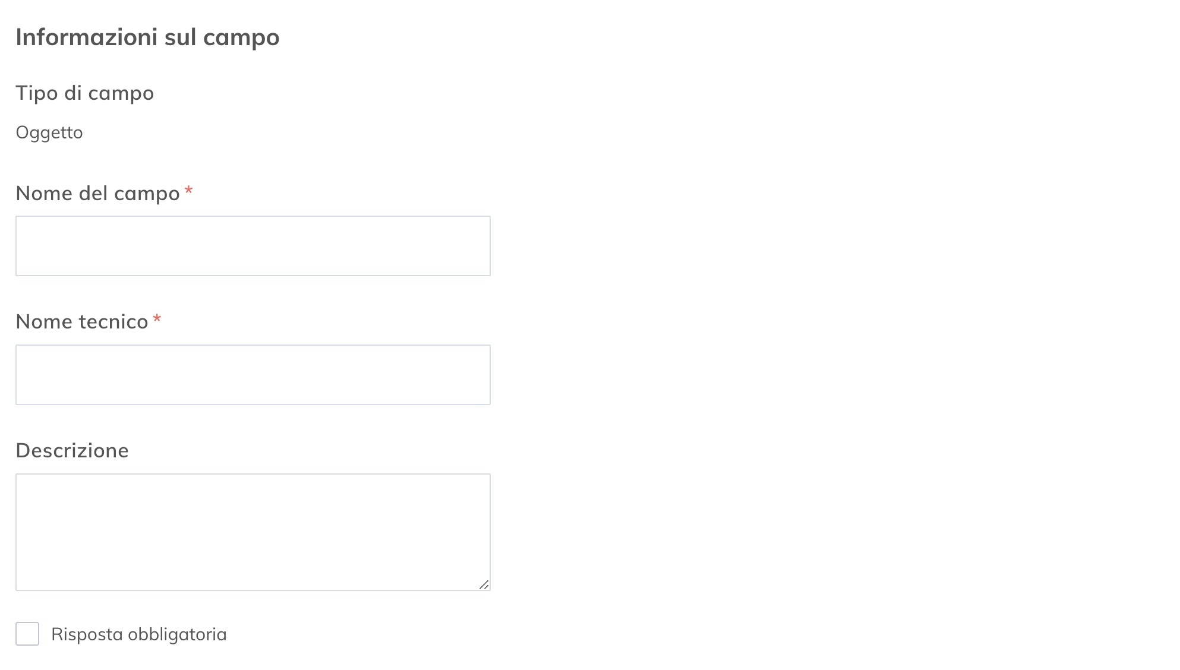The height and width of the screenshot is (670, 1180).
Task: Click the bottom edge of the Descrizione area
Action: (253, 590)
